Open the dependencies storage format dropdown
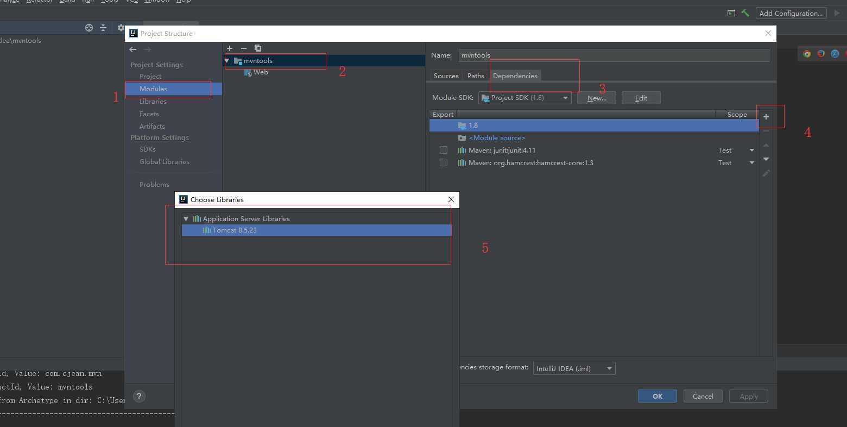The image size is (847, 427). click(574, 368)
